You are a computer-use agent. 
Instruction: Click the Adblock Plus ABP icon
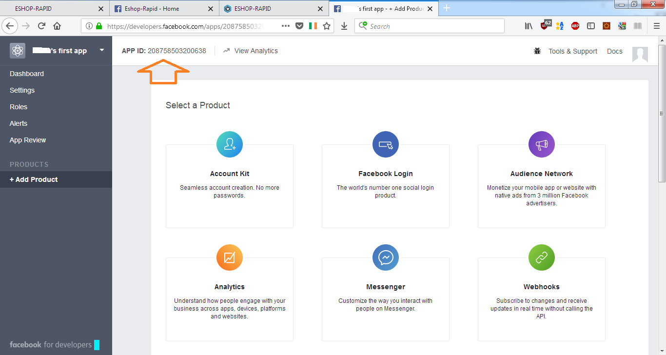575,26
